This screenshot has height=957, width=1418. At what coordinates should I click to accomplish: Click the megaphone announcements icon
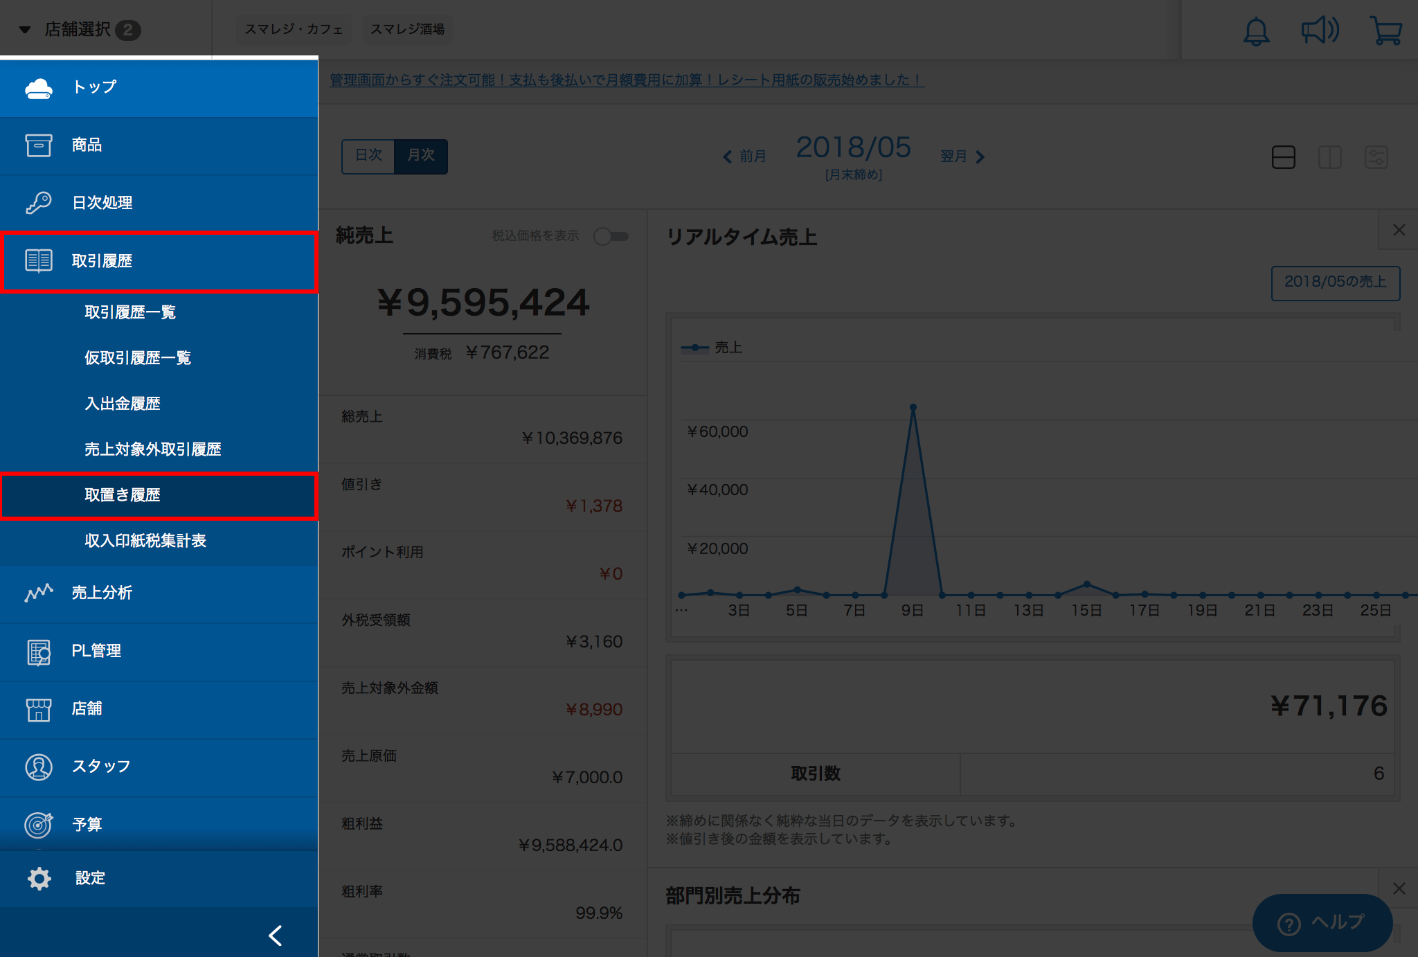point(1320,30)
